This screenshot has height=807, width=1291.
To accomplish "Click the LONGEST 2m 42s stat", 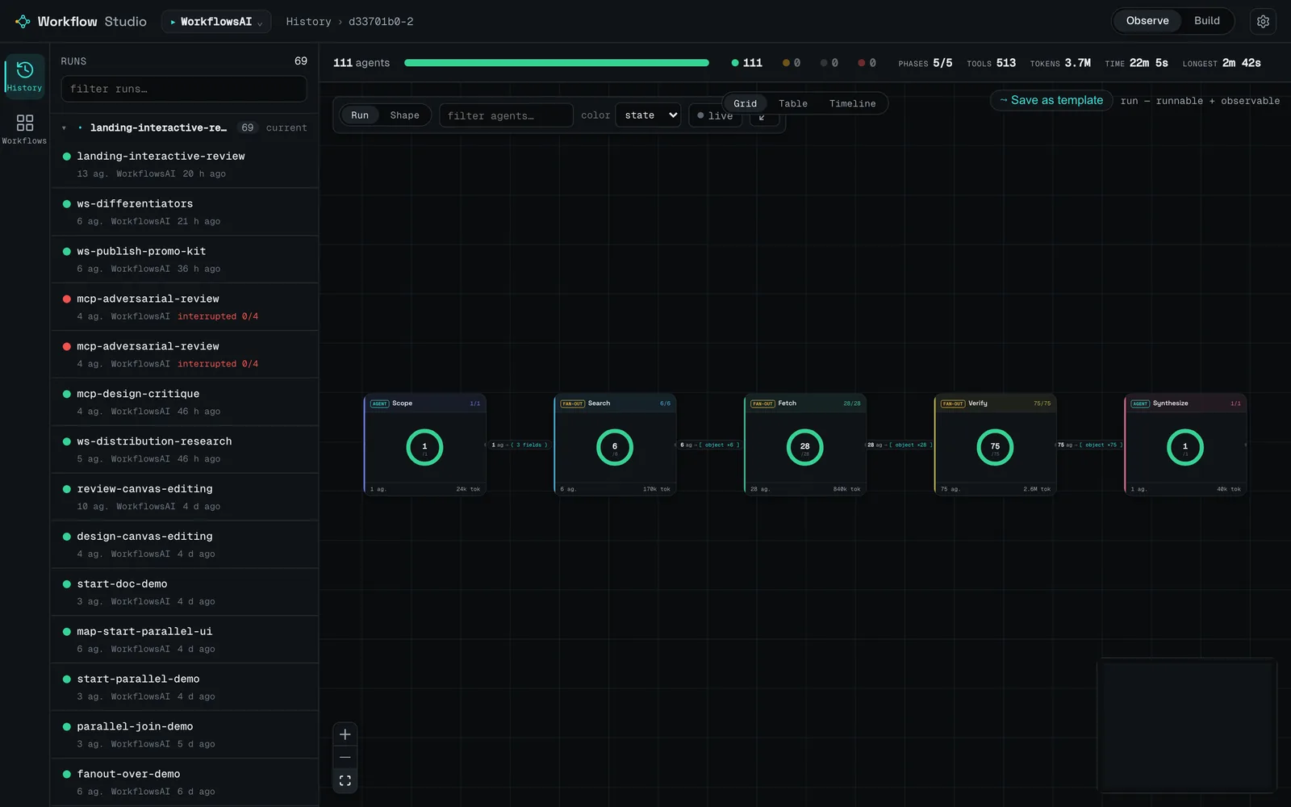I will click(1222, 63).
